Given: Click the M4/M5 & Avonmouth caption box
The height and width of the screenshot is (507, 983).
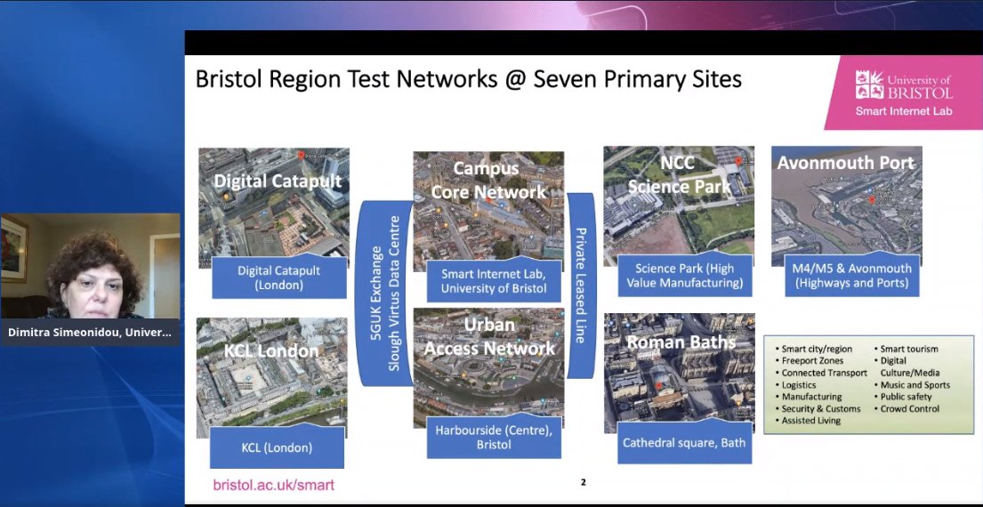Looking at the screenshot, I should [852, 275].
